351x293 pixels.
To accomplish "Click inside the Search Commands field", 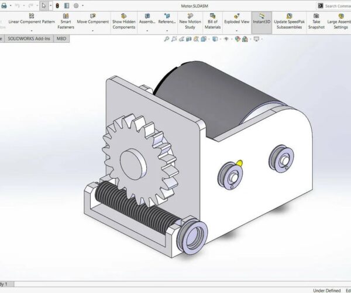I will coord(337,6).
